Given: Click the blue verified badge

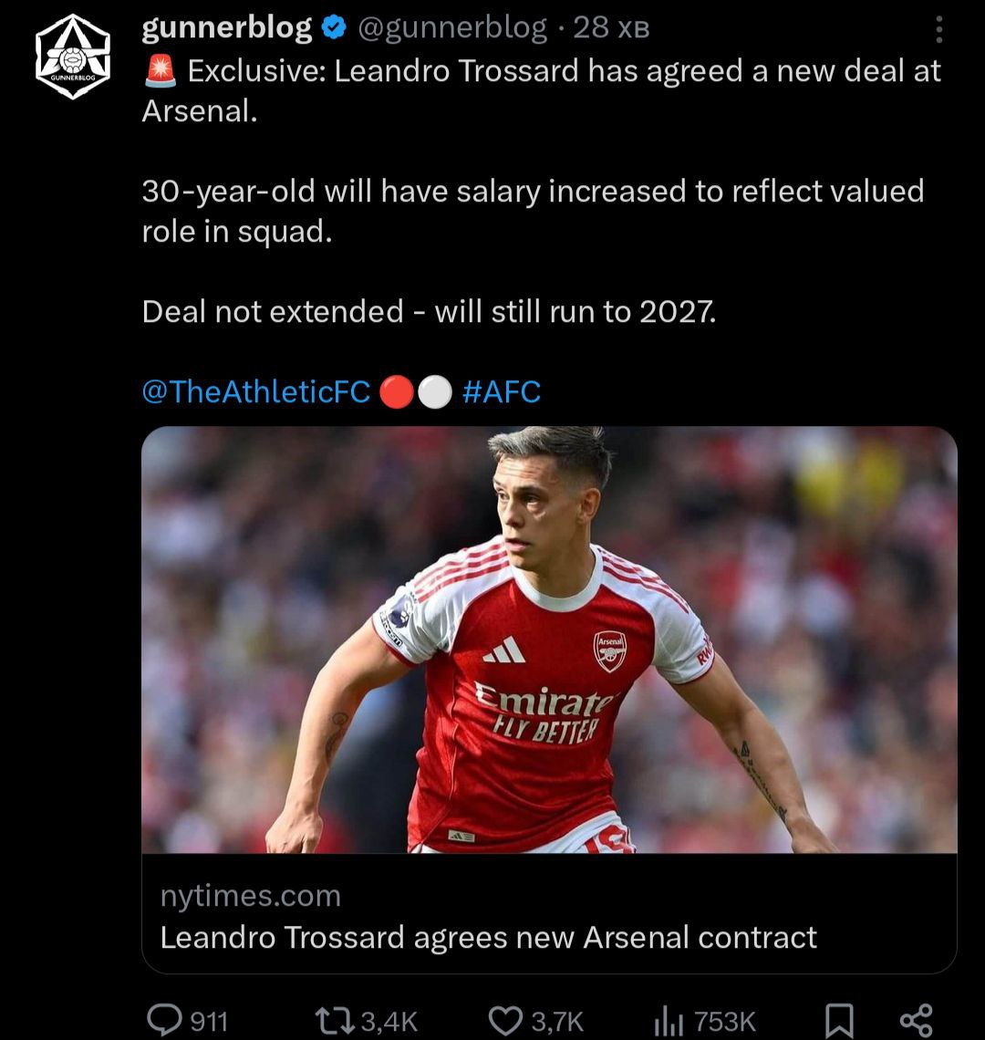Looking at the screenshot, I should [335, 28].
